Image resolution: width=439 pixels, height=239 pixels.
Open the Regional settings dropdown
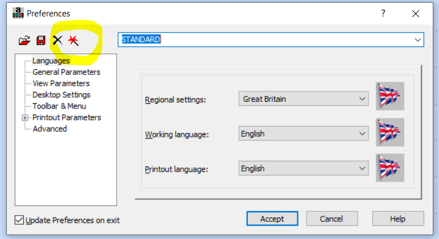[304, 99]
